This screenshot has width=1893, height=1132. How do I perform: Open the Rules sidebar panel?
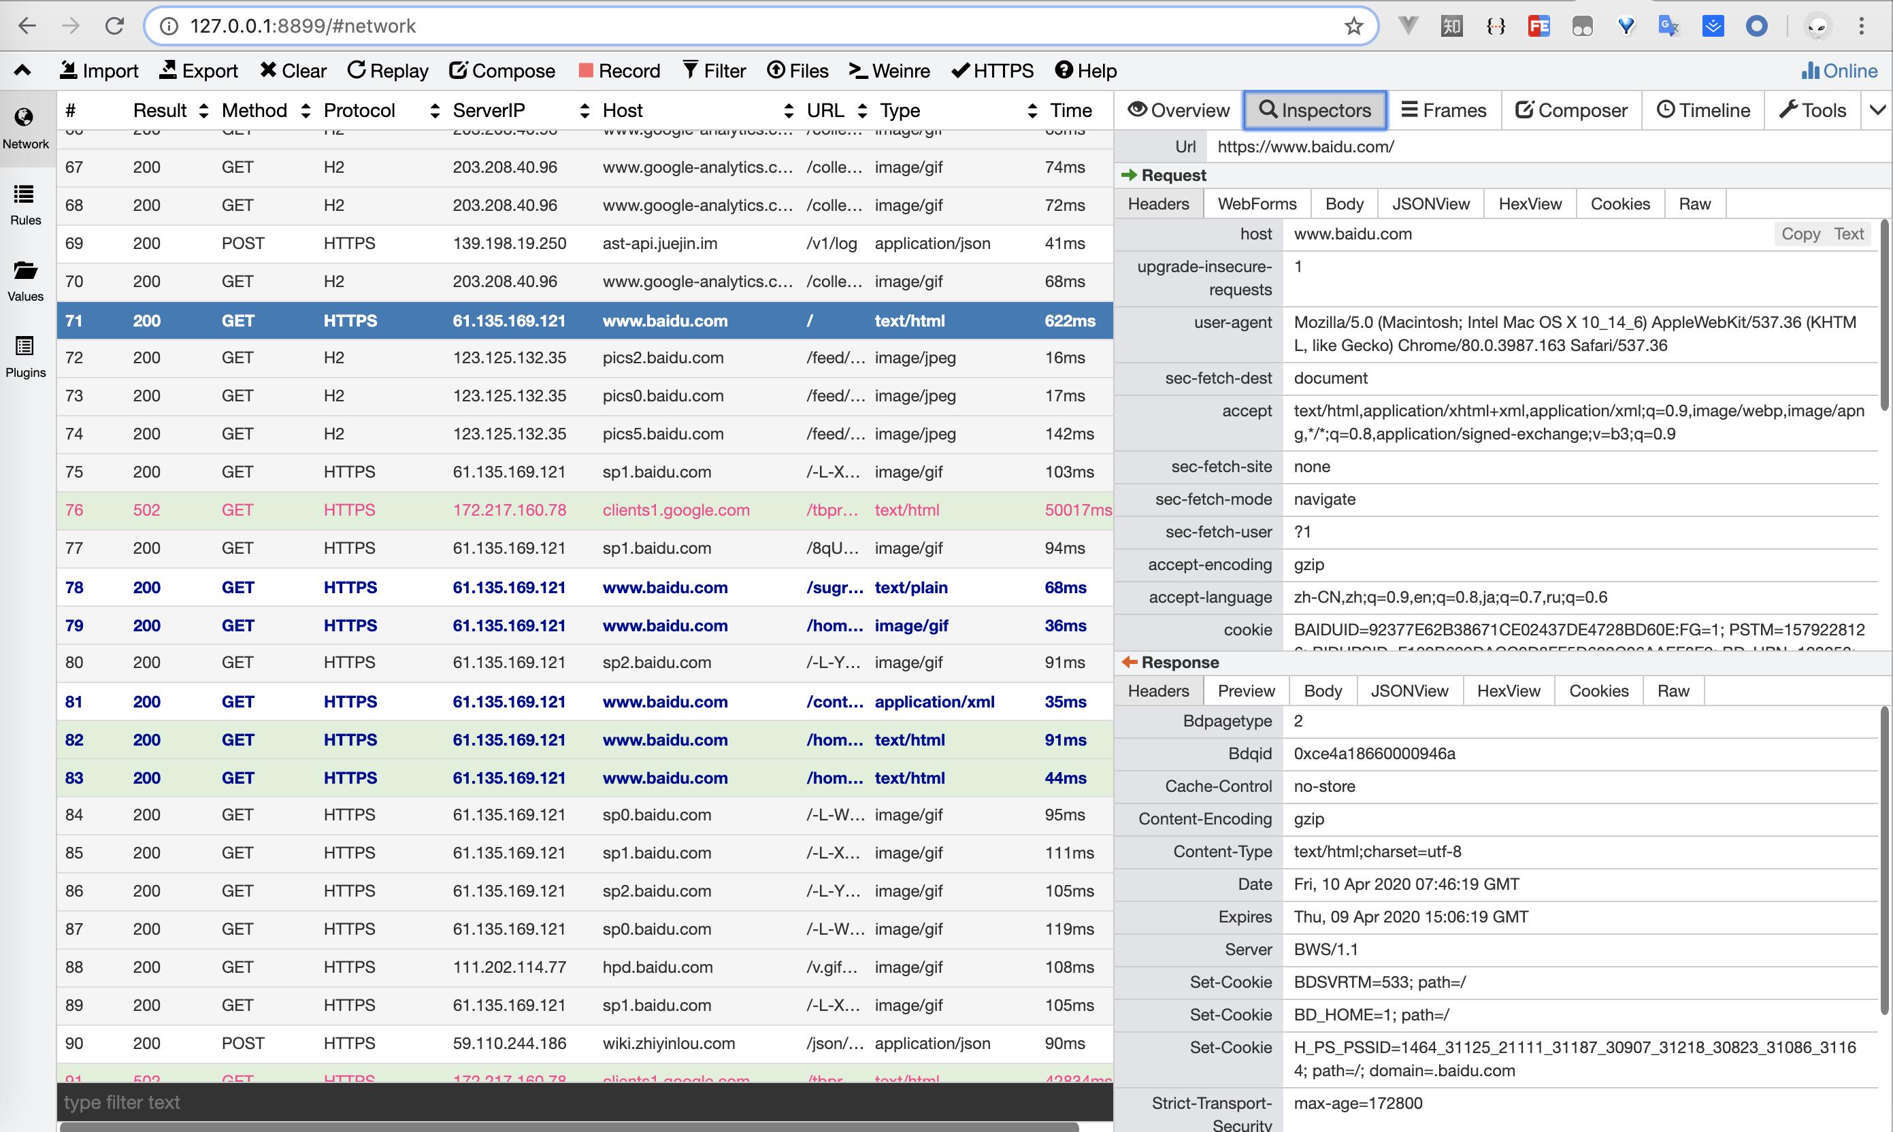pos(25,205)
